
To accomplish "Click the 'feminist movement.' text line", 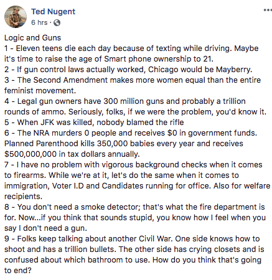I will (x=40, y=91).
